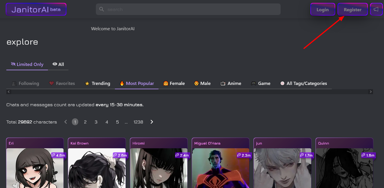This screenshot has width=384, height=188.
Task: Select the Most Popular tab
Action: click(x=137, y=83)
